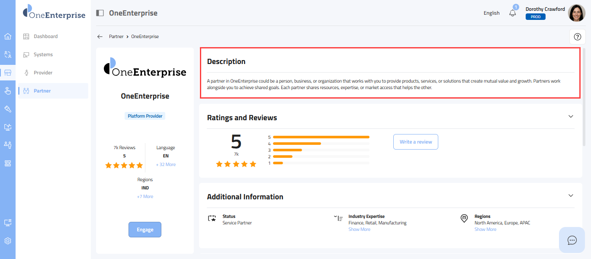This screenshot has width=591, height=259.
Task: Click the notification bell icon
Action: click(x=513, y=13)
